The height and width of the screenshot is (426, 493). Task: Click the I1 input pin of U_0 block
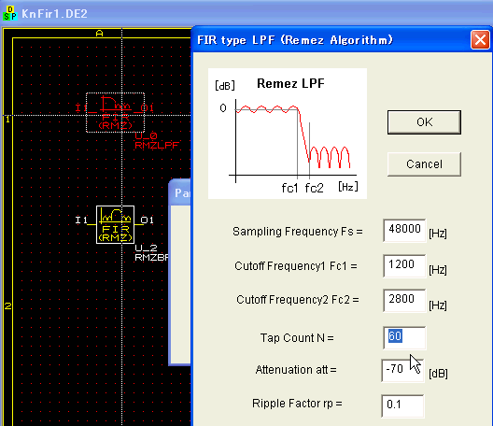(81, 108)
